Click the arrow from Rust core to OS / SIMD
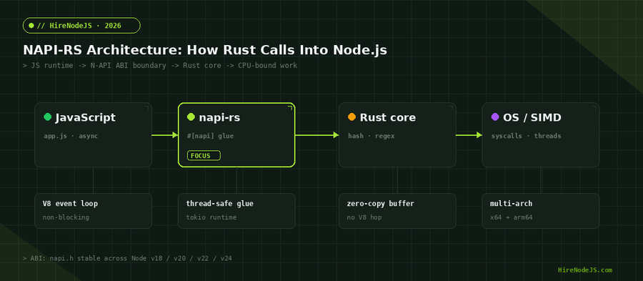 tap(469, 135)
